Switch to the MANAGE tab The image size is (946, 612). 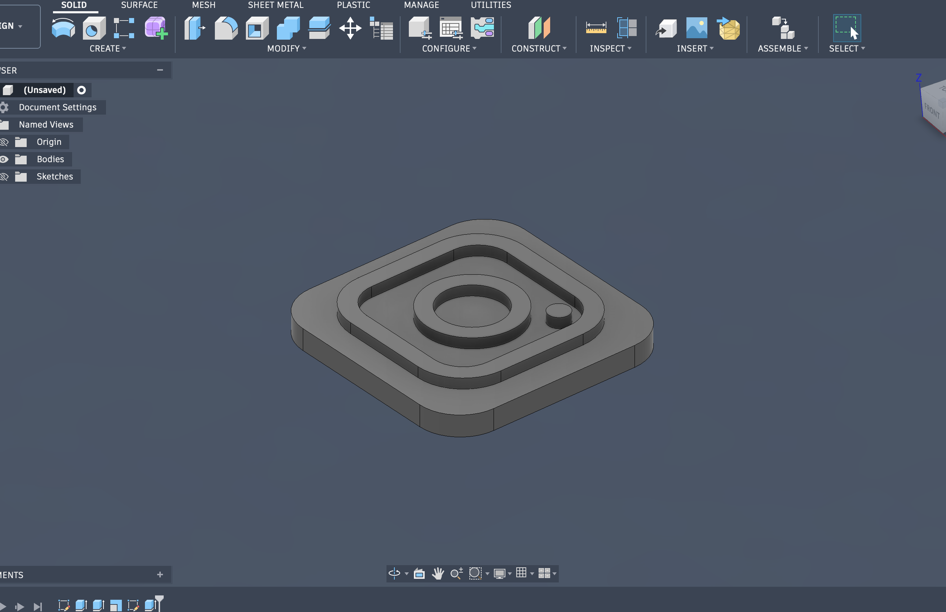tap(421, 5)
